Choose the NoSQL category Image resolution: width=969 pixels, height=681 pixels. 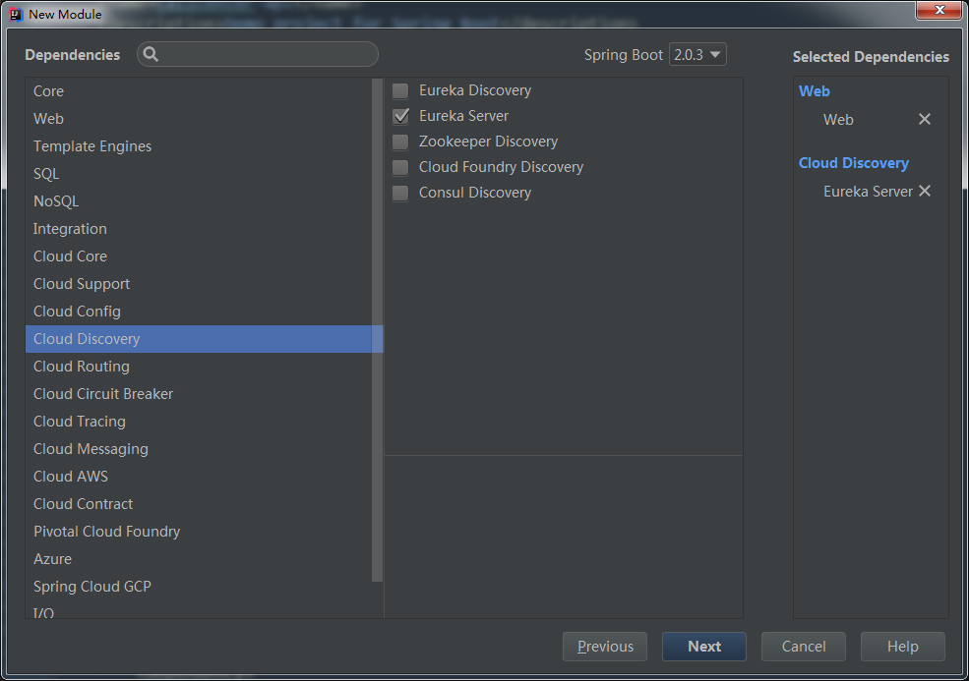199,201
